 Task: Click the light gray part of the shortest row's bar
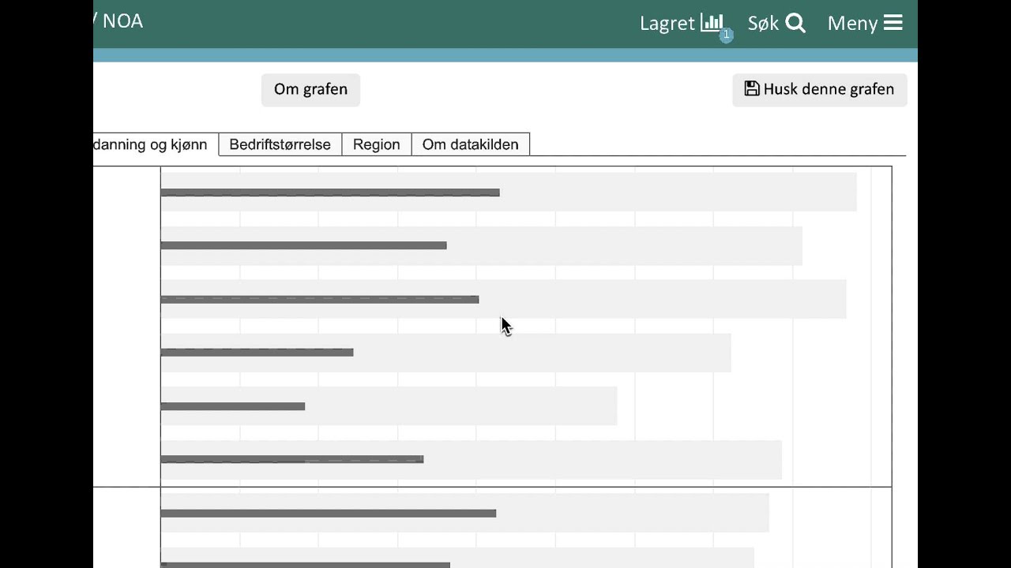click(x=460, y=406)
